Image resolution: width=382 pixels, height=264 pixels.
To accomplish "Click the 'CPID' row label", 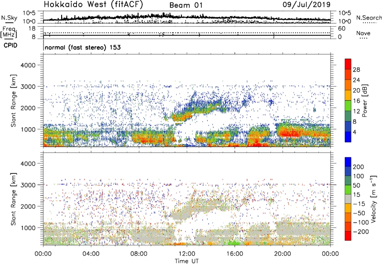I will coord(11,45).
